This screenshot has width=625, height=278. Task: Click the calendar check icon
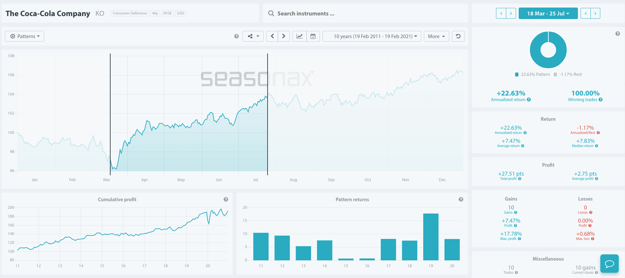(x=313, y=36)
